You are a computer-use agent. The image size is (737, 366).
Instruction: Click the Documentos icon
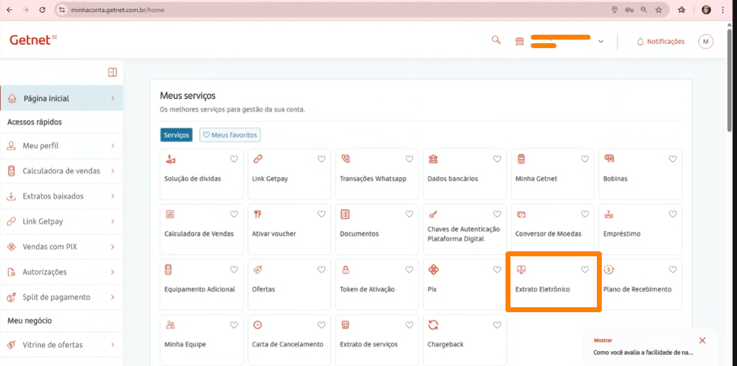(x=345, y=215)
